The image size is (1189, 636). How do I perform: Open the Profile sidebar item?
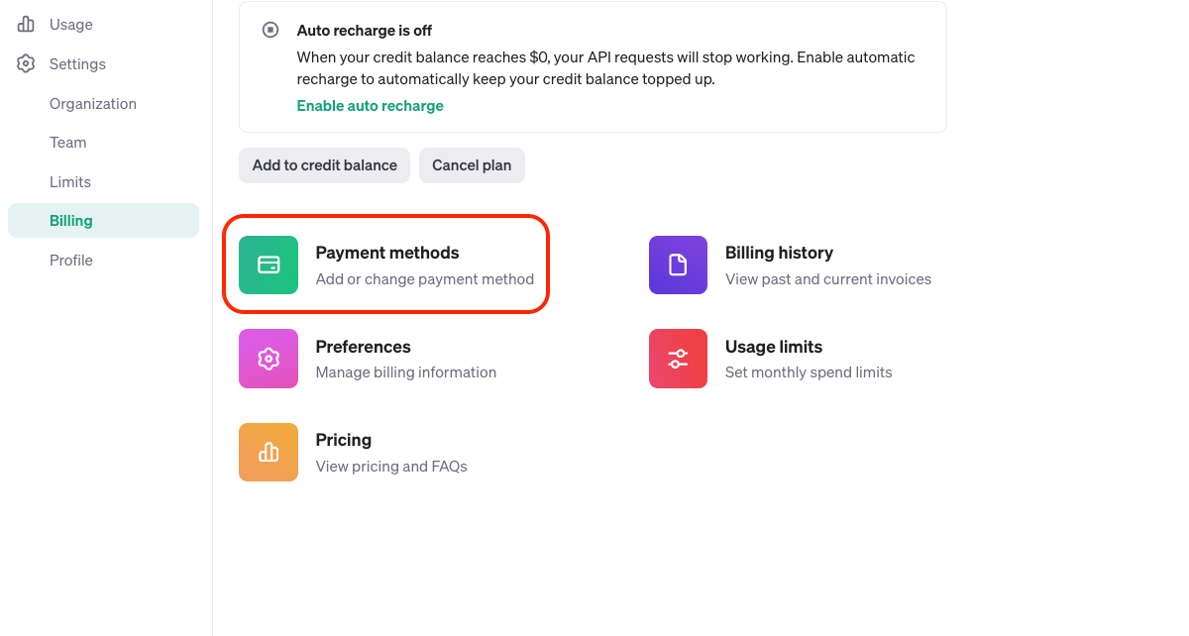71,260
